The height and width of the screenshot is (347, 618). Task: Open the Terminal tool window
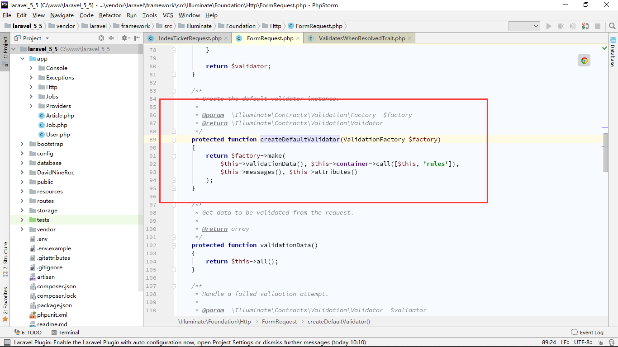click(x=65, y=333)
